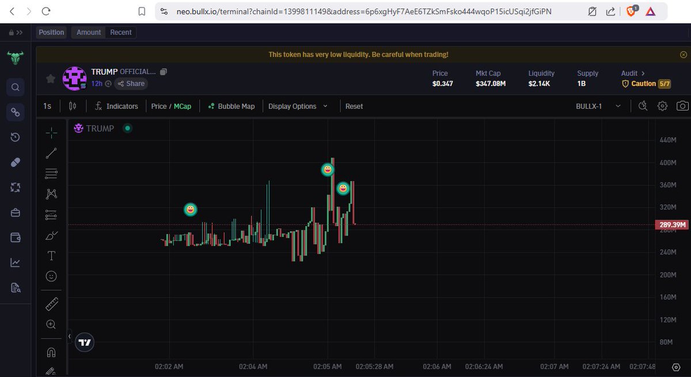Open the search icon in left sidebar
The width and height of the screenshot is (691, 377).
16,87
